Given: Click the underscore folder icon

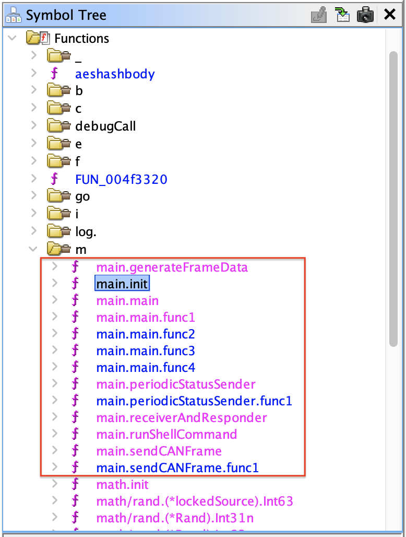Looking at the screenshot, I should (x=59, y=55).
